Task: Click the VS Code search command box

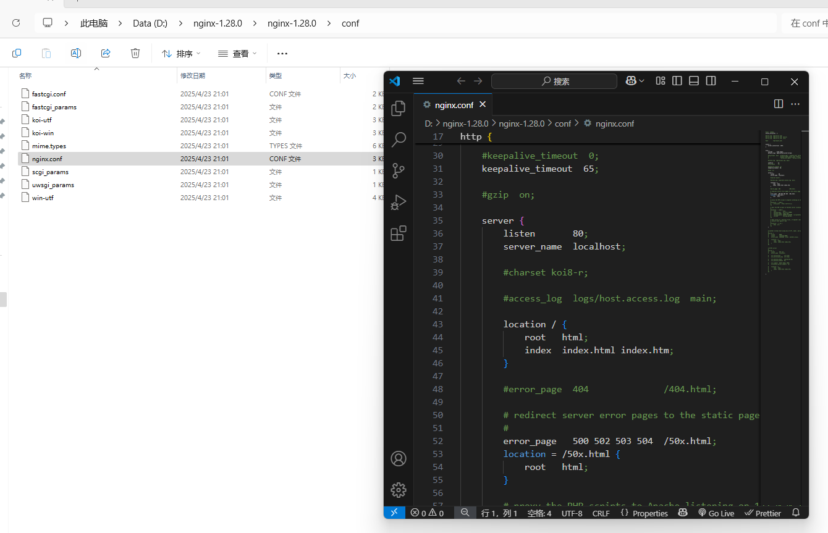Action: click(x=554, y=81)
